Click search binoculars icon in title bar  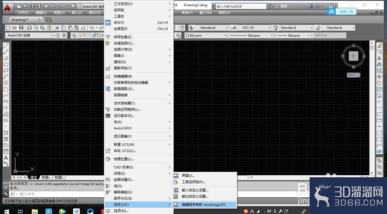point(270,6)
